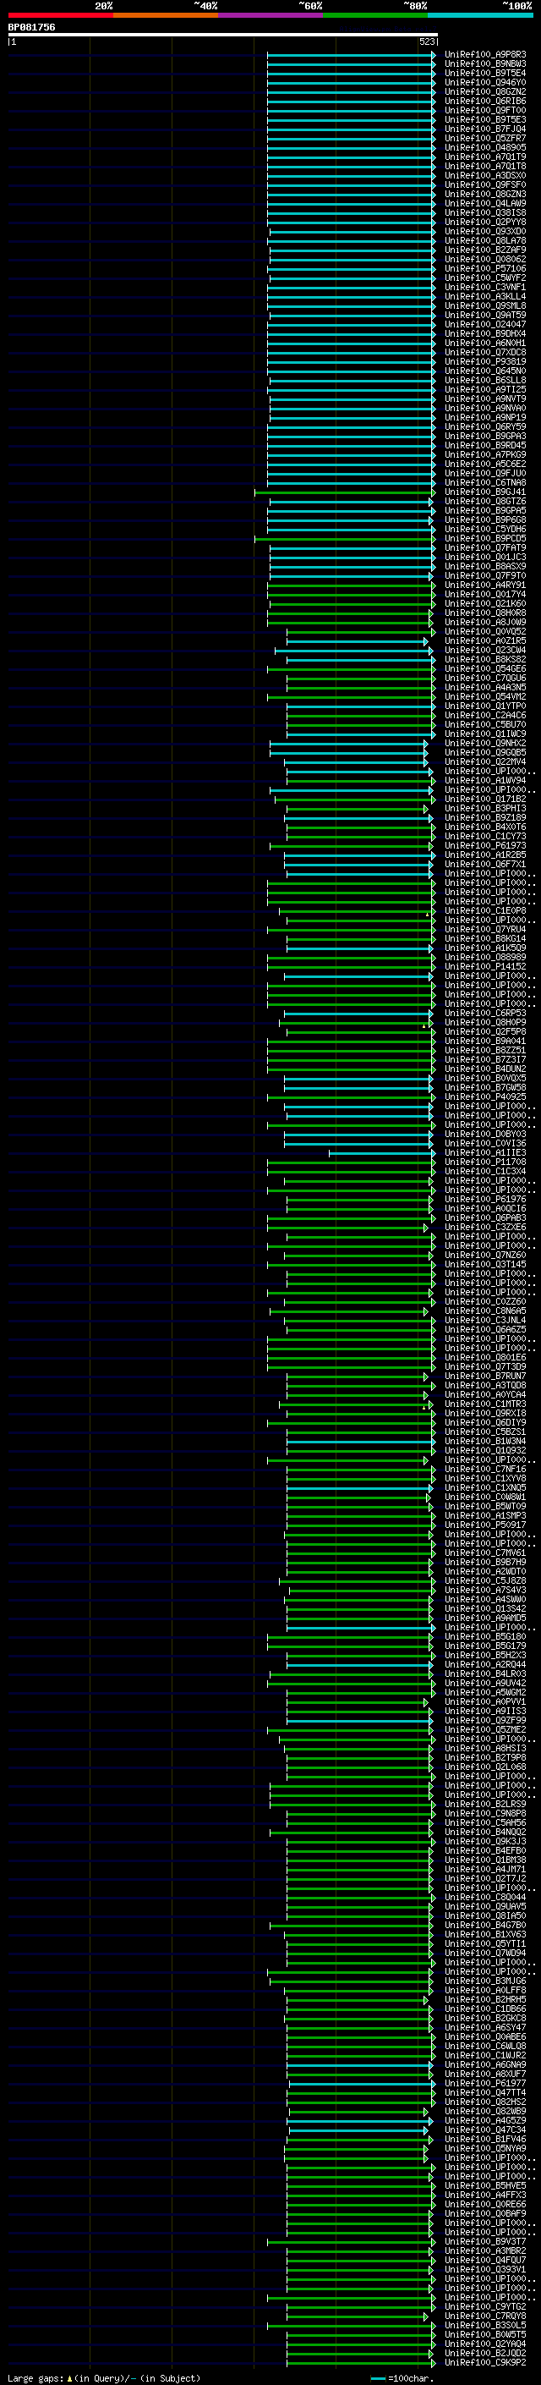Select the UniRef100_B9PCD5 label
The width and height of the screenshot is (541, 2385).
point(485,538)
